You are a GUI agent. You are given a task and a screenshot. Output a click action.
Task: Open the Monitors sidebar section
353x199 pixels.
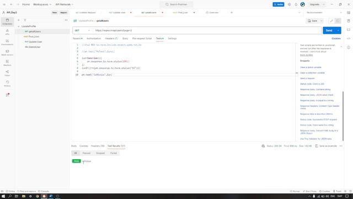7,63
